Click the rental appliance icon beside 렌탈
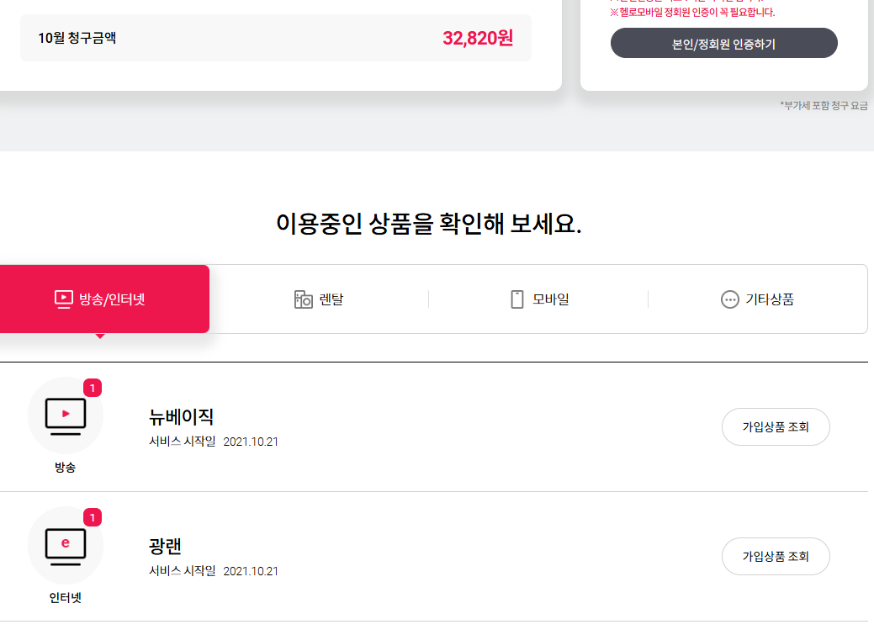 click(x=303, y=299)
